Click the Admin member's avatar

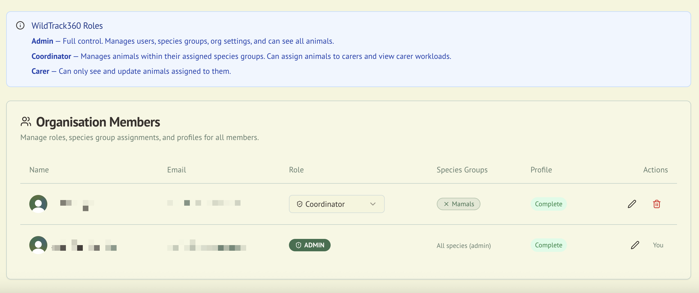[38, 245]
